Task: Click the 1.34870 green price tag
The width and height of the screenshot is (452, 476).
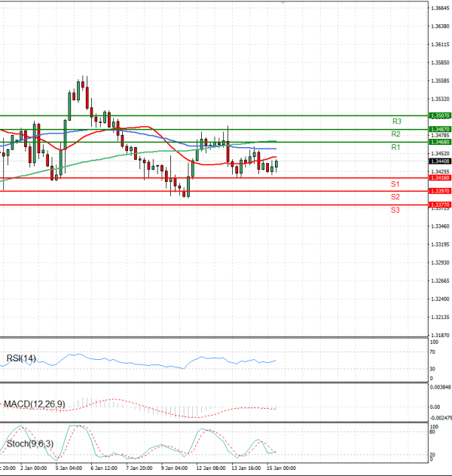Action: point(439,130)
